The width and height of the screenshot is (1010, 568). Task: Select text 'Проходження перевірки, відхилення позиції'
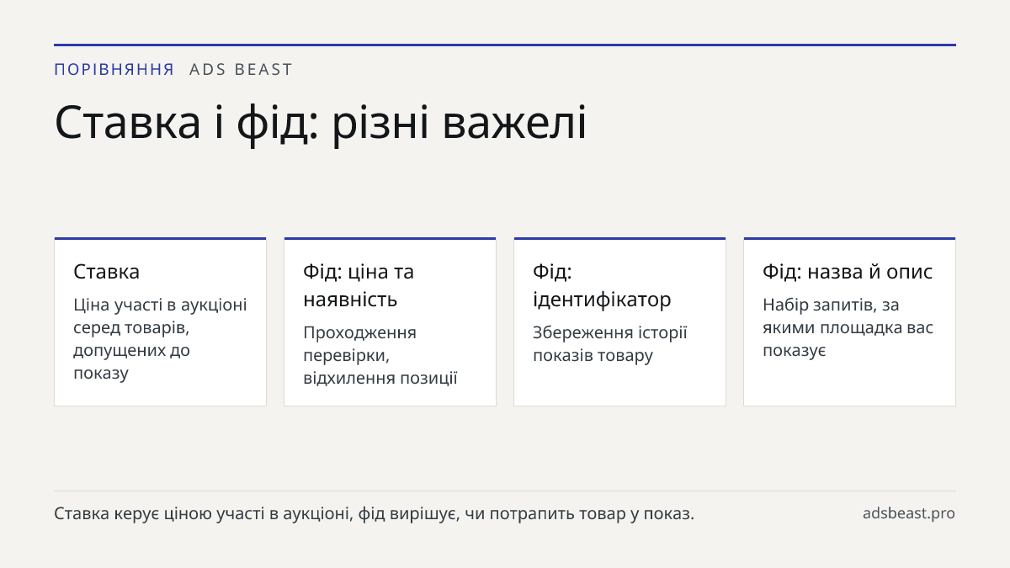(x=380, y=355)
